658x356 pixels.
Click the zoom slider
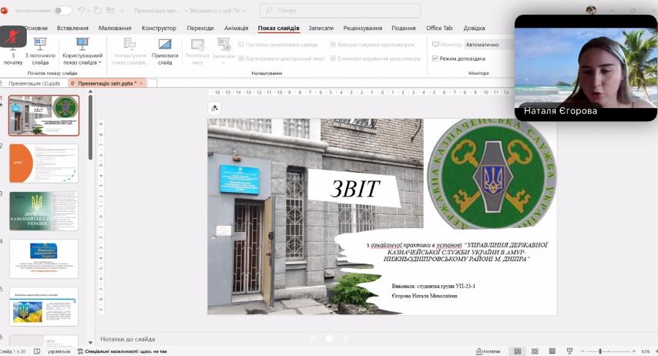609,351
